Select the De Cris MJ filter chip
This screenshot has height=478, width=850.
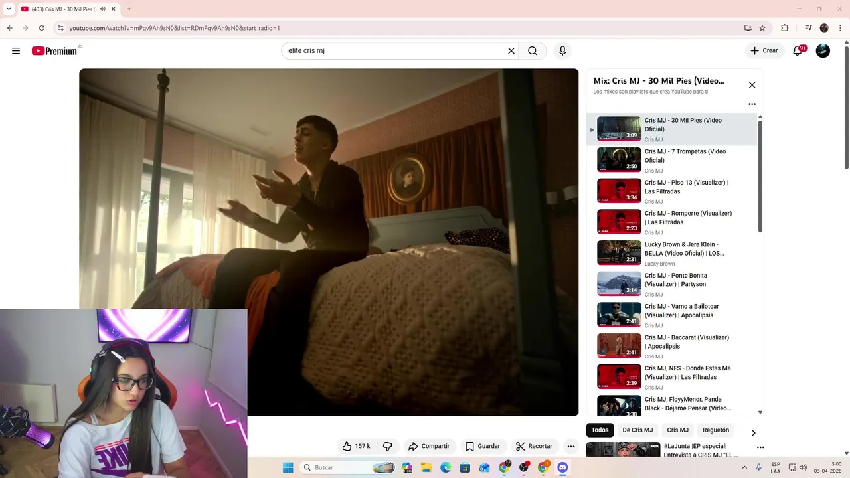point(637,430)
